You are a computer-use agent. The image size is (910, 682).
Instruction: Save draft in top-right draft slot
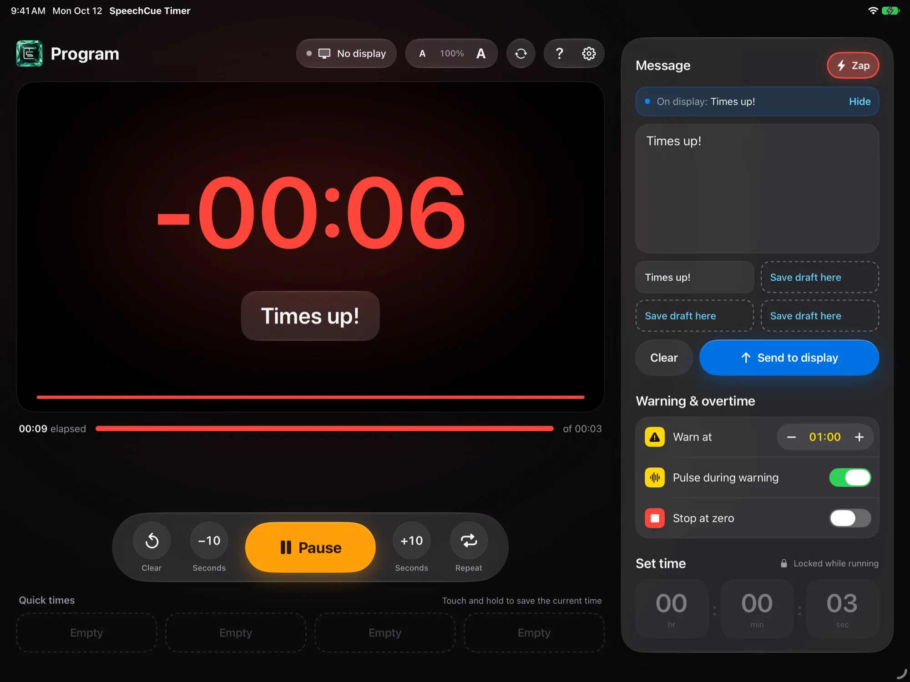tap(819, 277)
